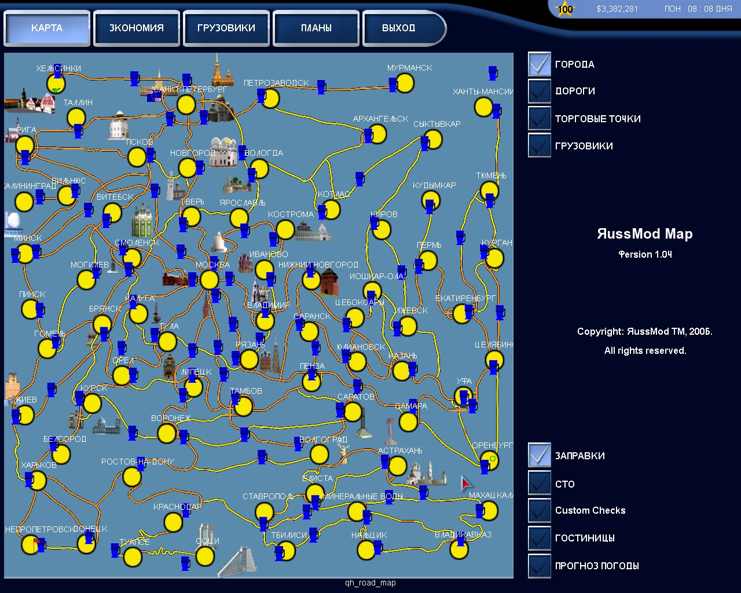741x593 pixels.
Task: Select the ЕКАТЕРИНБУРГ city marker
Action: point(462,314)
